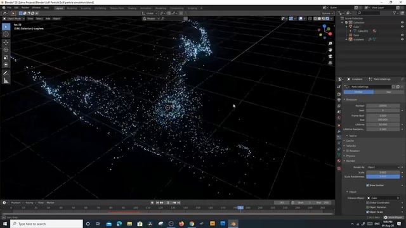Open Render properties tab icon

point(339,94)
